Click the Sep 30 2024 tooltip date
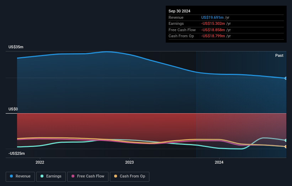This screenshot has width=292, height=186. pos(179,11)
